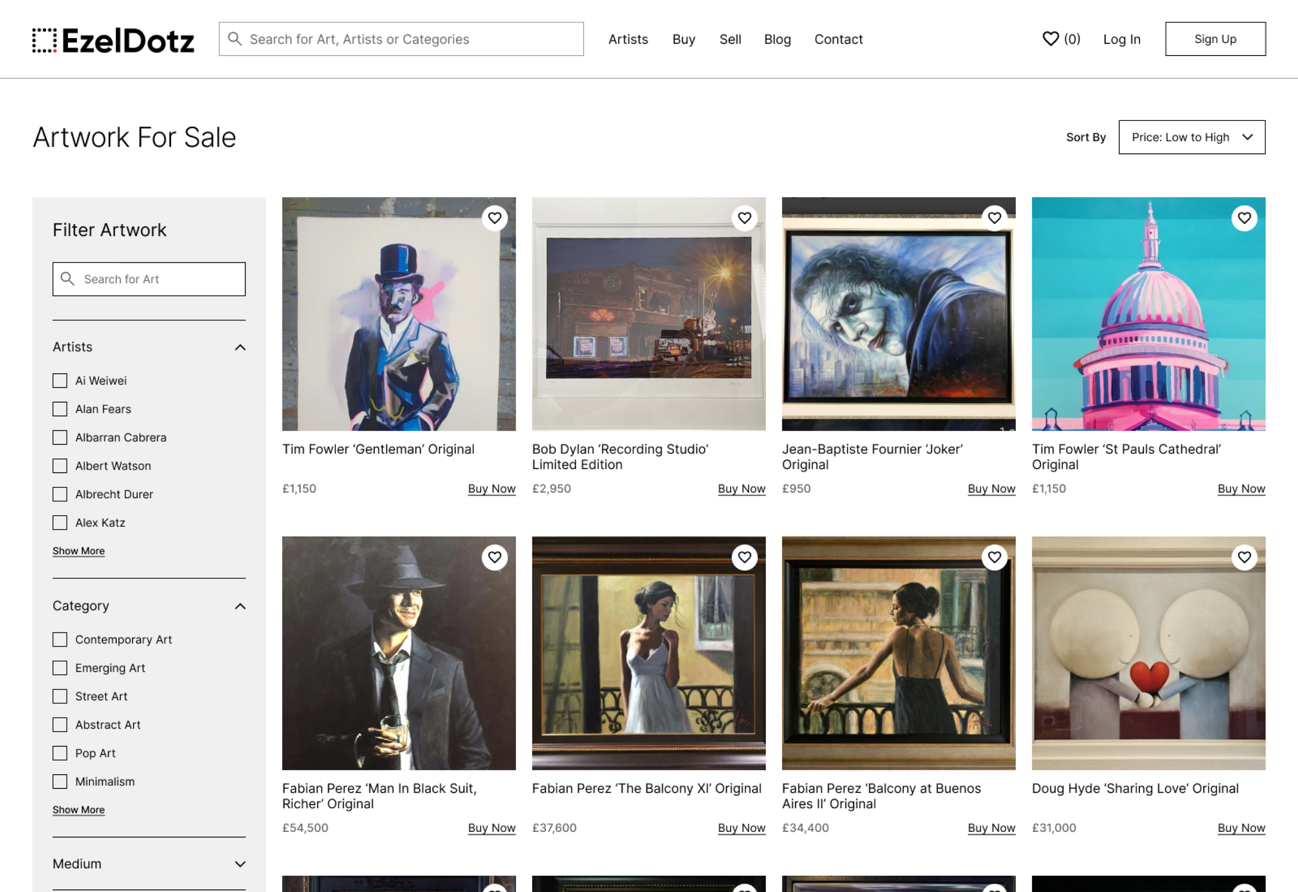Favorite Doug Hyde 'Sharing Love' artwork

coord(1244,557)
